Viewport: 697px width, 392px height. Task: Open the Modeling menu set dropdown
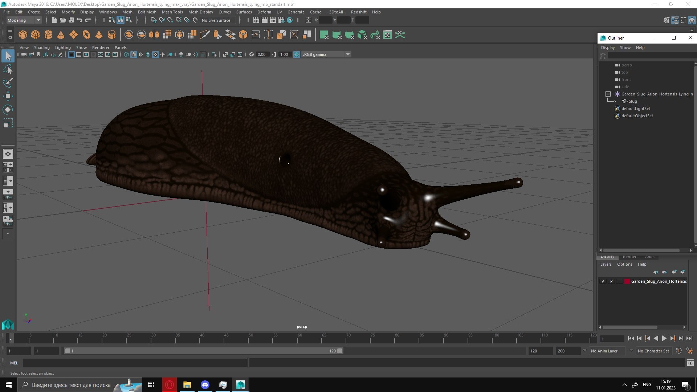pos(24,20)
